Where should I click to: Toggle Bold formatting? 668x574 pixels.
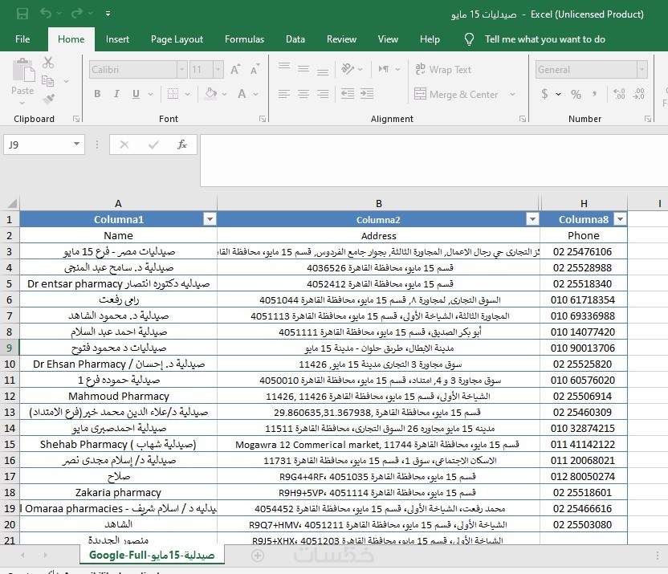click(97, 94)
